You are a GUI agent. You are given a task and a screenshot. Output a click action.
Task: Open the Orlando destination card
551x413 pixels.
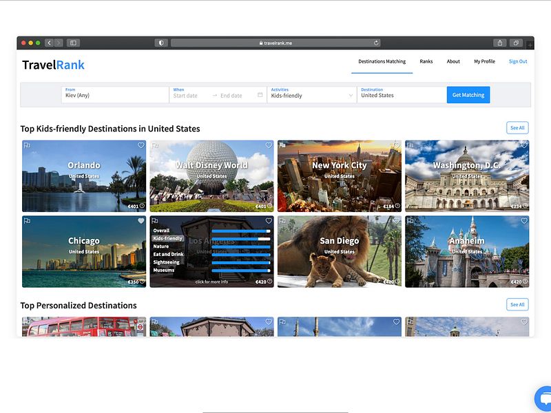tap(84, 176)
